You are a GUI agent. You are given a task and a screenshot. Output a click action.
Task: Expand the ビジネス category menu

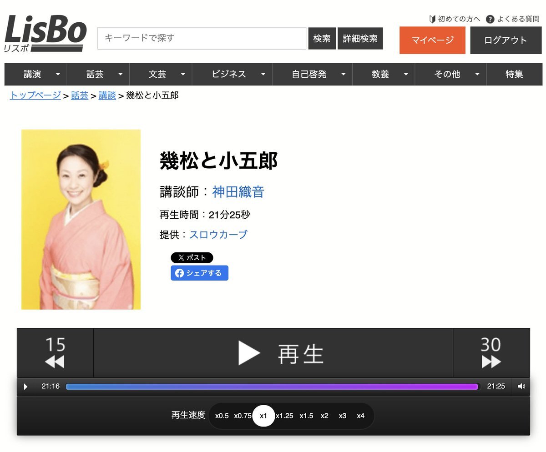tap(232, 74)
